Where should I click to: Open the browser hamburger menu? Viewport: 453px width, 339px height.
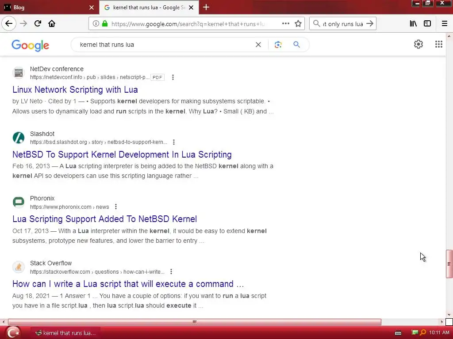pos(445,24)
